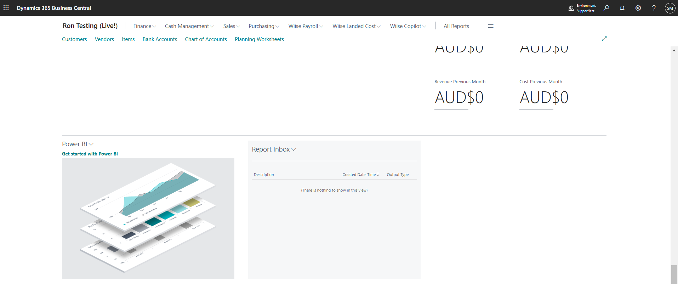Expand the Purchasing menu
This screenshot has height=284, width=678.
click(264, 26)
